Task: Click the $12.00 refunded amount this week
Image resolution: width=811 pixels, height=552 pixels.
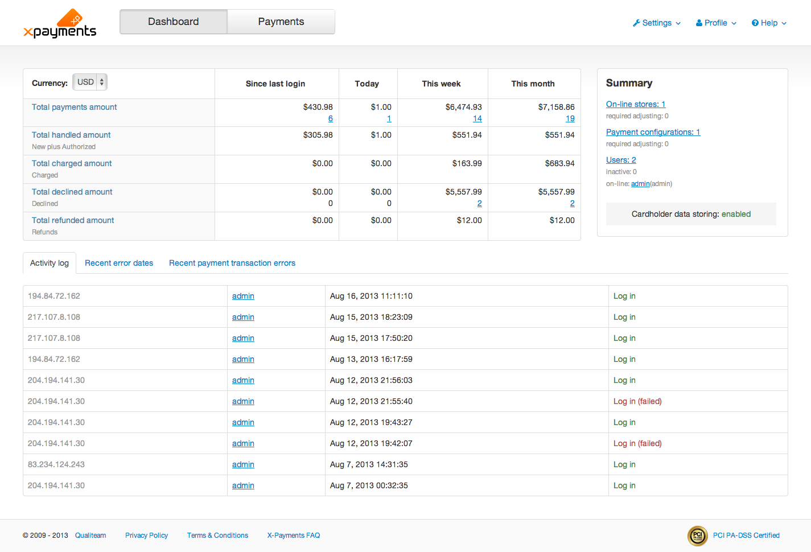Action: [x=469, y=220]
